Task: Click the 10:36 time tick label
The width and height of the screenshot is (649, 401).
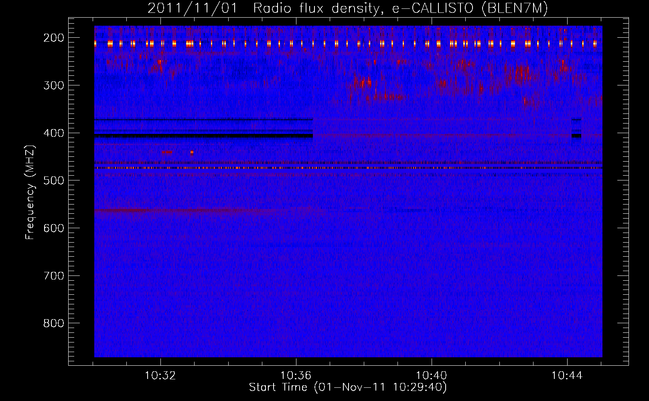Action: coord(296,376)
